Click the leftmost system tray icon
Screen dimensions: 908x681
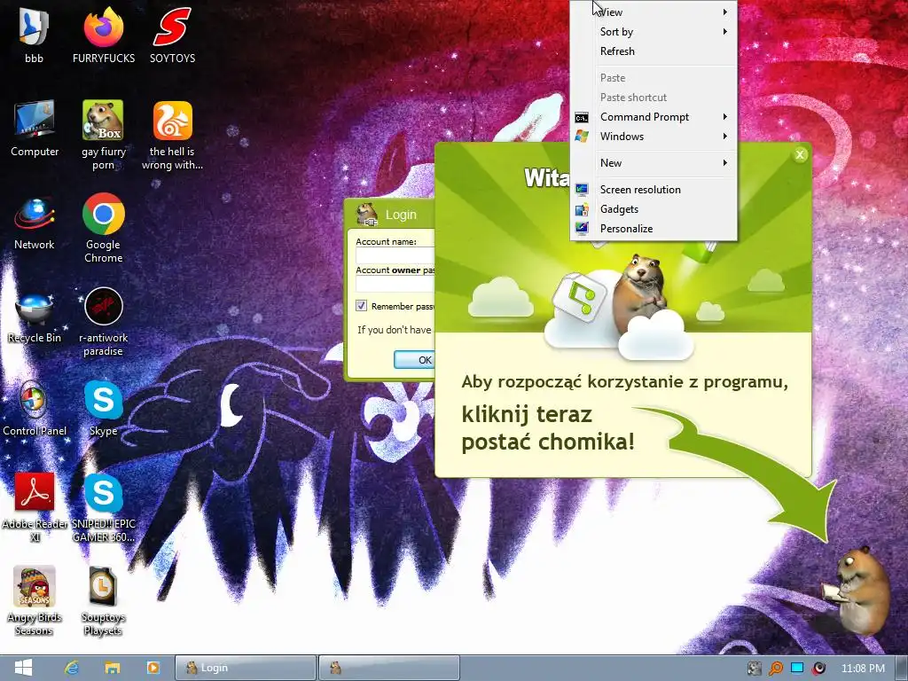[754, 669]
